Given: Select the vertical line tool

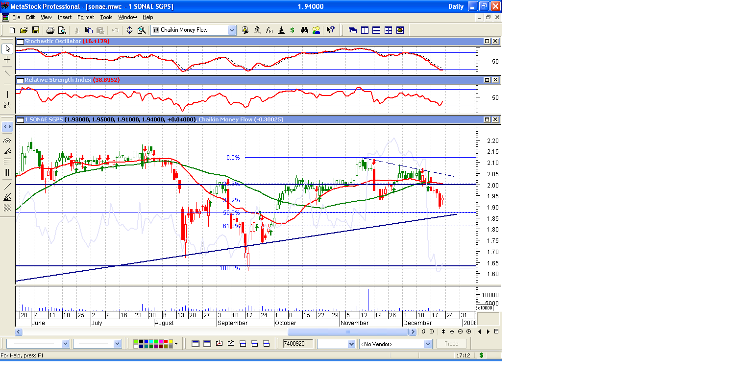Looking at the screenshot, I should tap(7, 94).
